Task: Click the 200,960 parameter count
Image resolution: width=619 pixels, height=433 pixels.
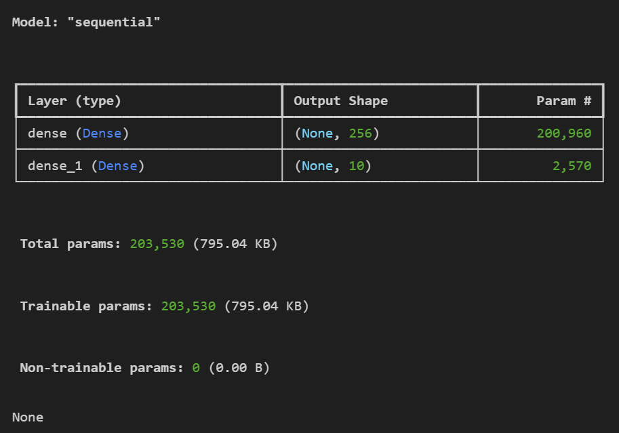Action: (564, 133)
